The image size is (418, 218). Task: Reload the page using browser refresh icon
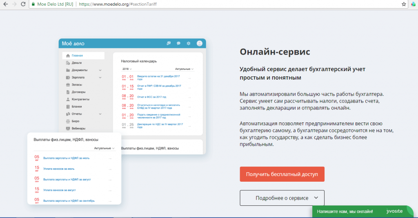(x=24, y=4)
